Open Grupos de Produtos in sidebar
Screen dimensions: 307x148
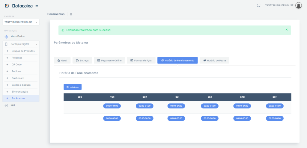[23, 51]
